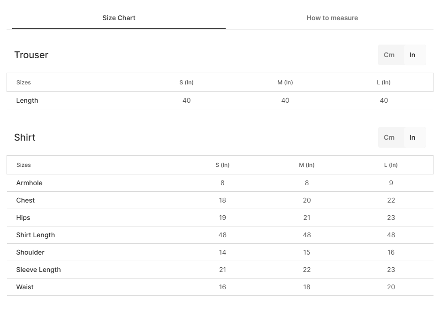441x331 pixels.
Task: Click the Chest row label
Action: pos(25,200)
